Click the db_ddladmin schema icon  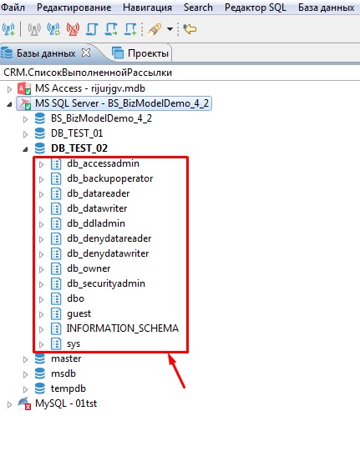56,223
